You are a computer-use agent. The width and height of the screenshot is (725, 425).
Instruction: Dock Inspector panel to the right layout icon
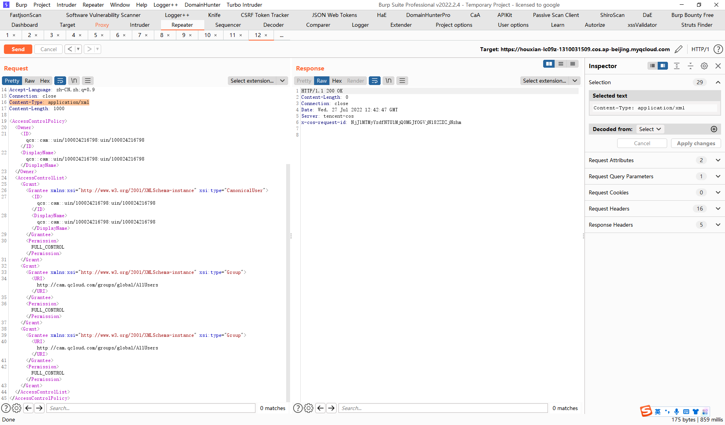click(663, 66)
